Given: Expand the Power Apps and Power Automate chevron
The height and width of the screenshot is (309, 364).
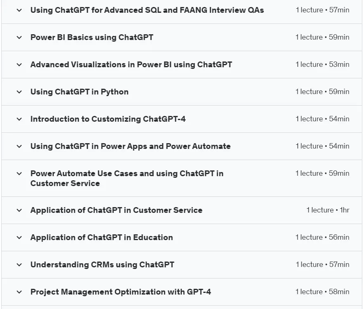Looking at the screenshot, I should coord(19,146).
